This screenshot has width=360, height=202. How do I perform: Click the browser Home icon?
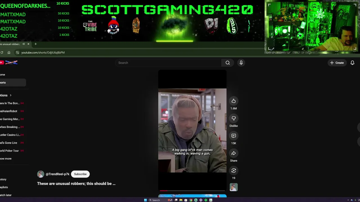9,52
